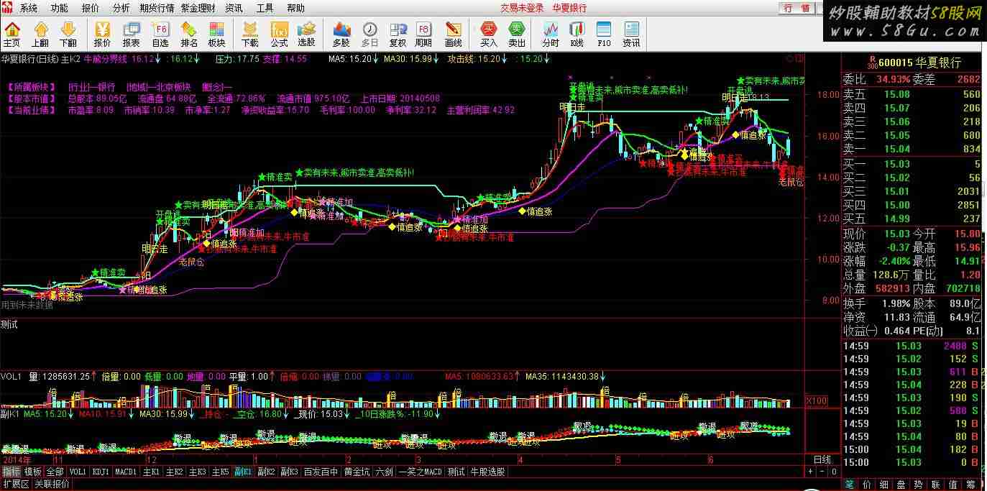Open the 帮助 menu
Image resolution: width=987 pixels, height=491 pixels.
[295, 8]
